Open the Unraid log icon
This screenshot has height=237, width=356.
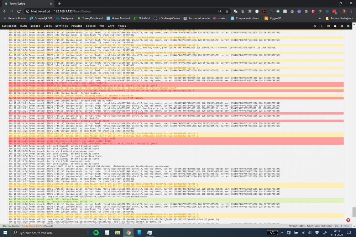point(348,26)
